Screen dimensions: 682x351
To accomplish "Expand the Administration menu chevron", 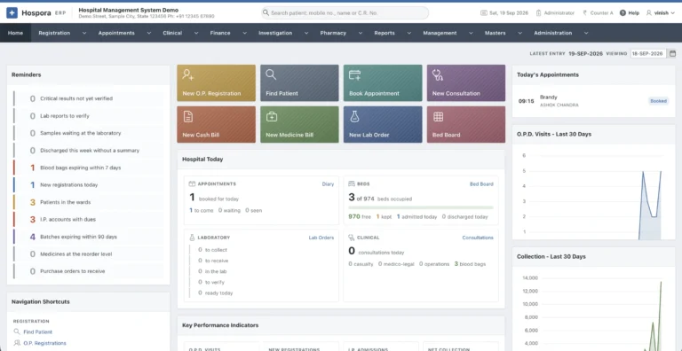I will tap(586, 33).
